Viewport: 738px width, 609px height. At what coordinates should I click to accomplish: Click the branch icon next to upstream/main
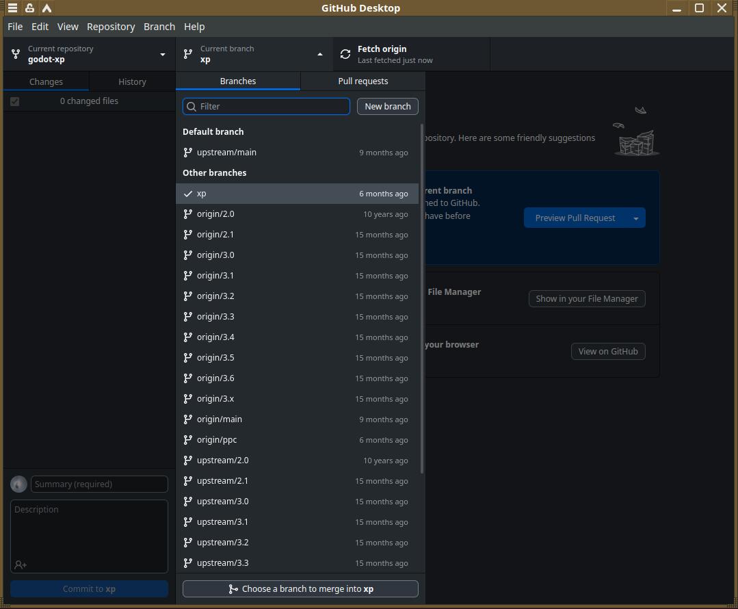point(188,152)
